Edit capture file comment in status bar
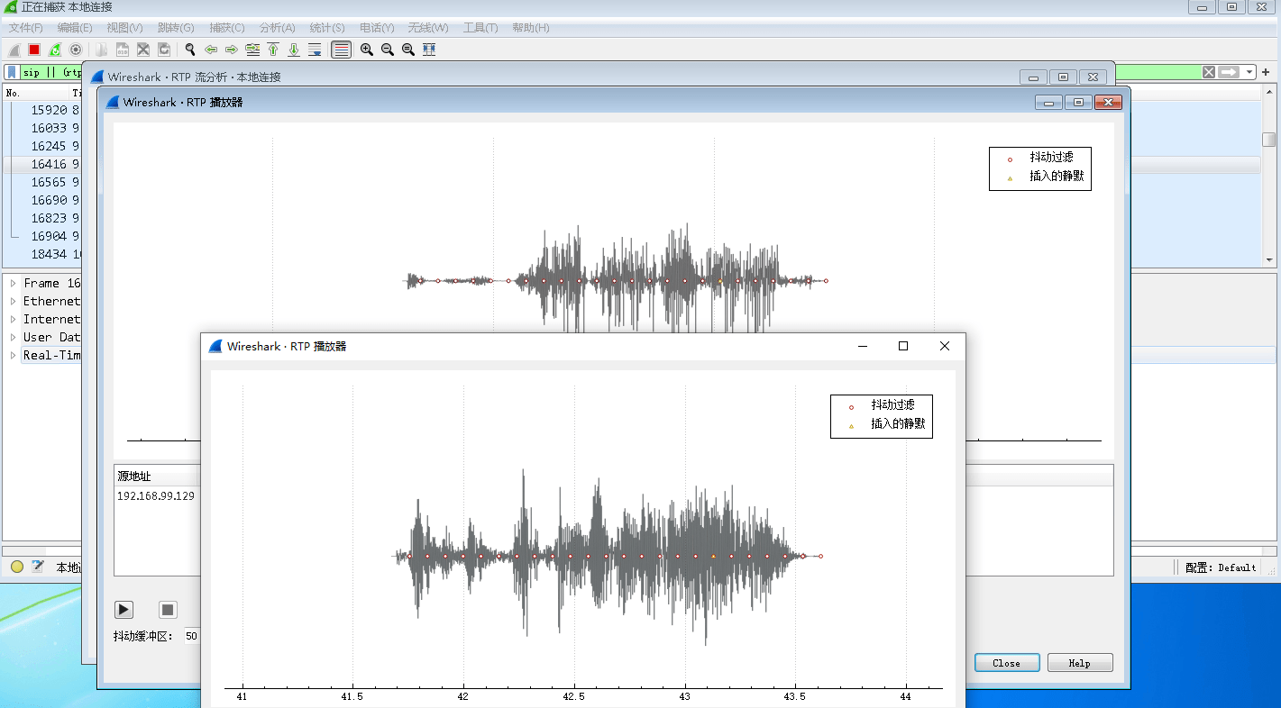The image size is (1281, 708). point(38,567)
